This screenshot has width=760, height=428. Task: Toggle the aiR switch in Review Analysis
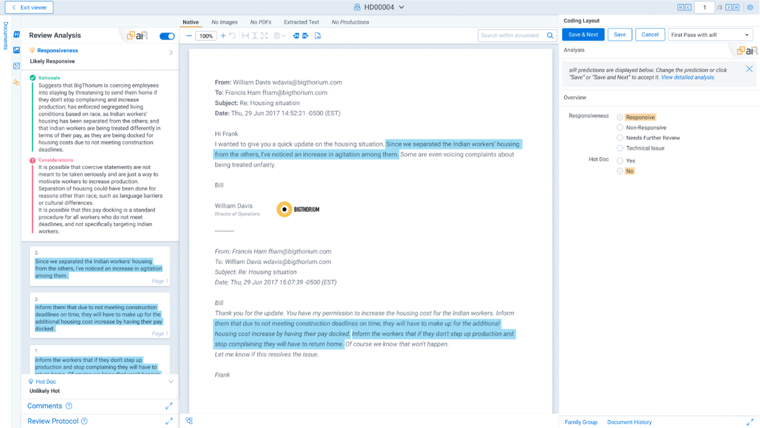[167, 36]
